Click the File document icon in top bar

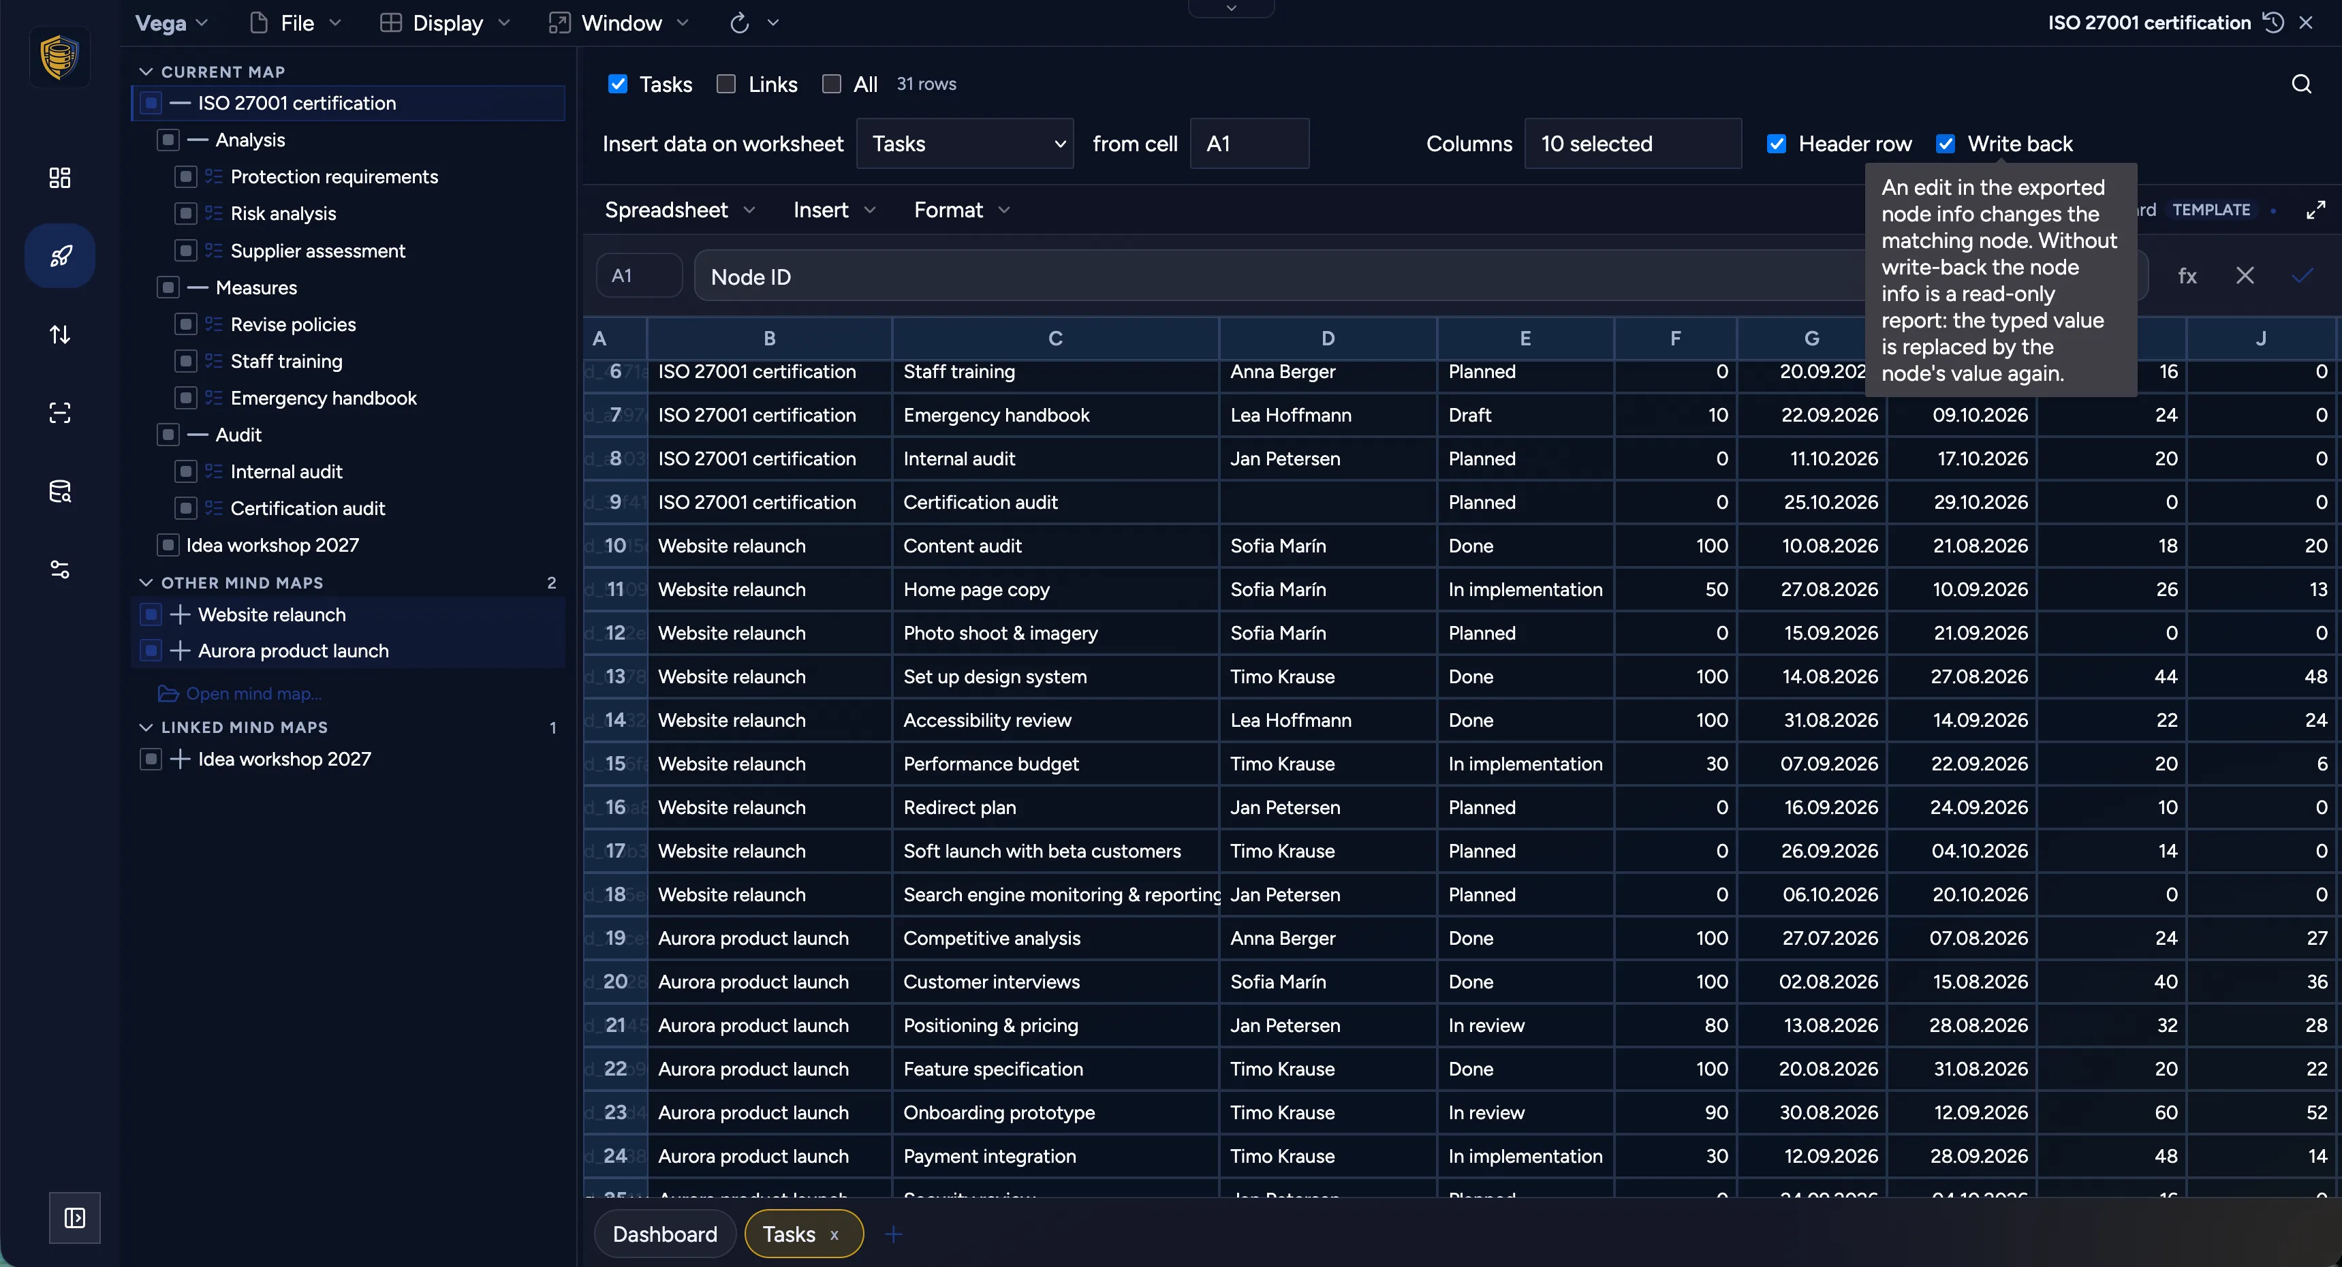259,22
